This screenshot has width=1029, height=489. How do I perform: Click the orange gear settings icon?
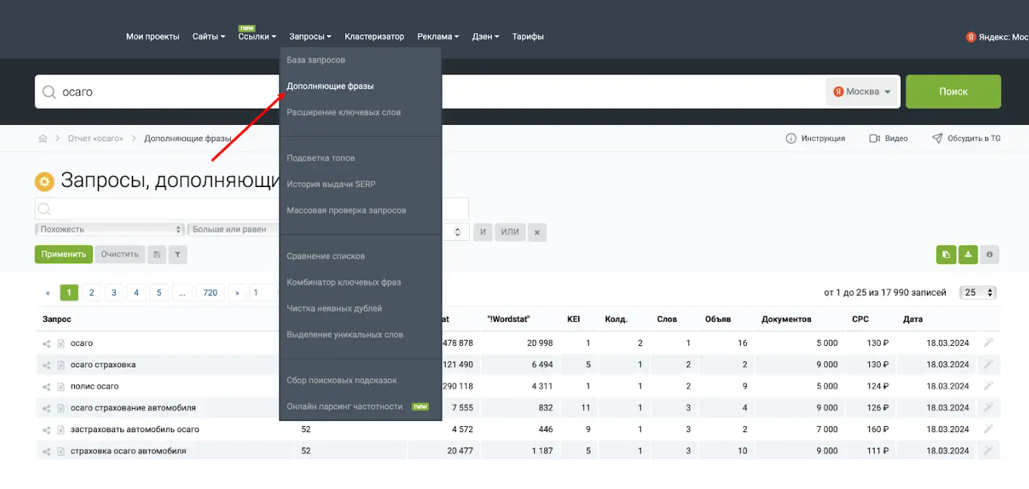pyautogui.click(x=45, y=182)
